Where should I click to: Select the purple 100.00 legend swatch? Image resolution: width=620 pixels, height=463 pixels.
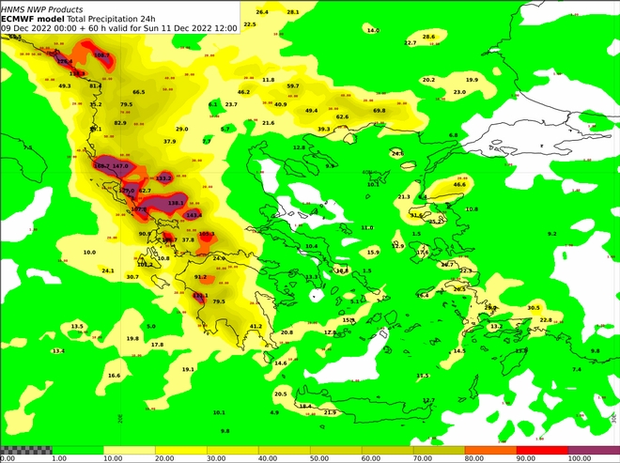(594, 450)
